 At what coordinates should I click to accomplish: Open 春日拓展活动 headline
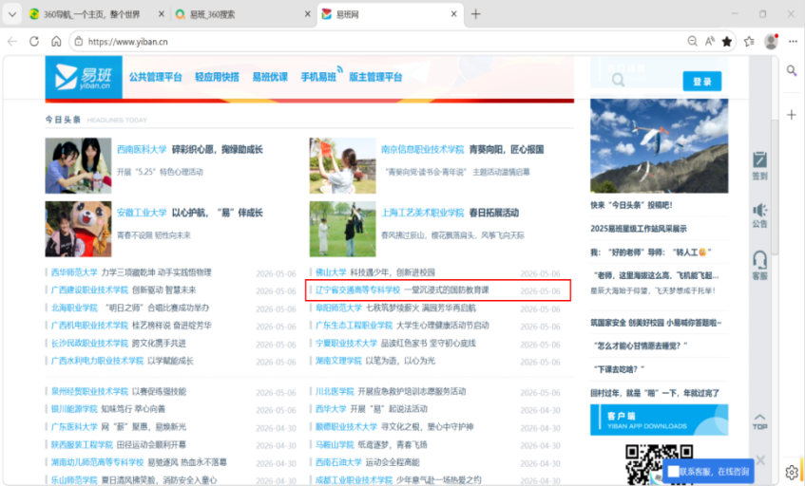(x=494, y=213)
